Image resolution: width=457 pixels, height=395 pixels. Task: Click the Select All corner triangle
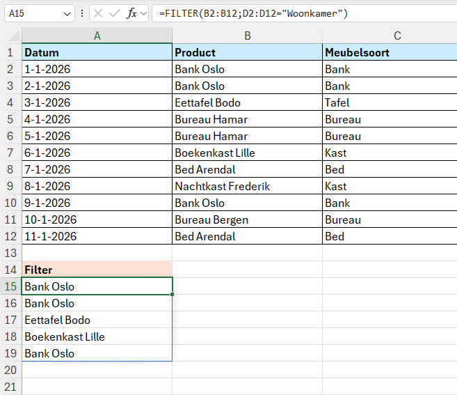[11, 36]
